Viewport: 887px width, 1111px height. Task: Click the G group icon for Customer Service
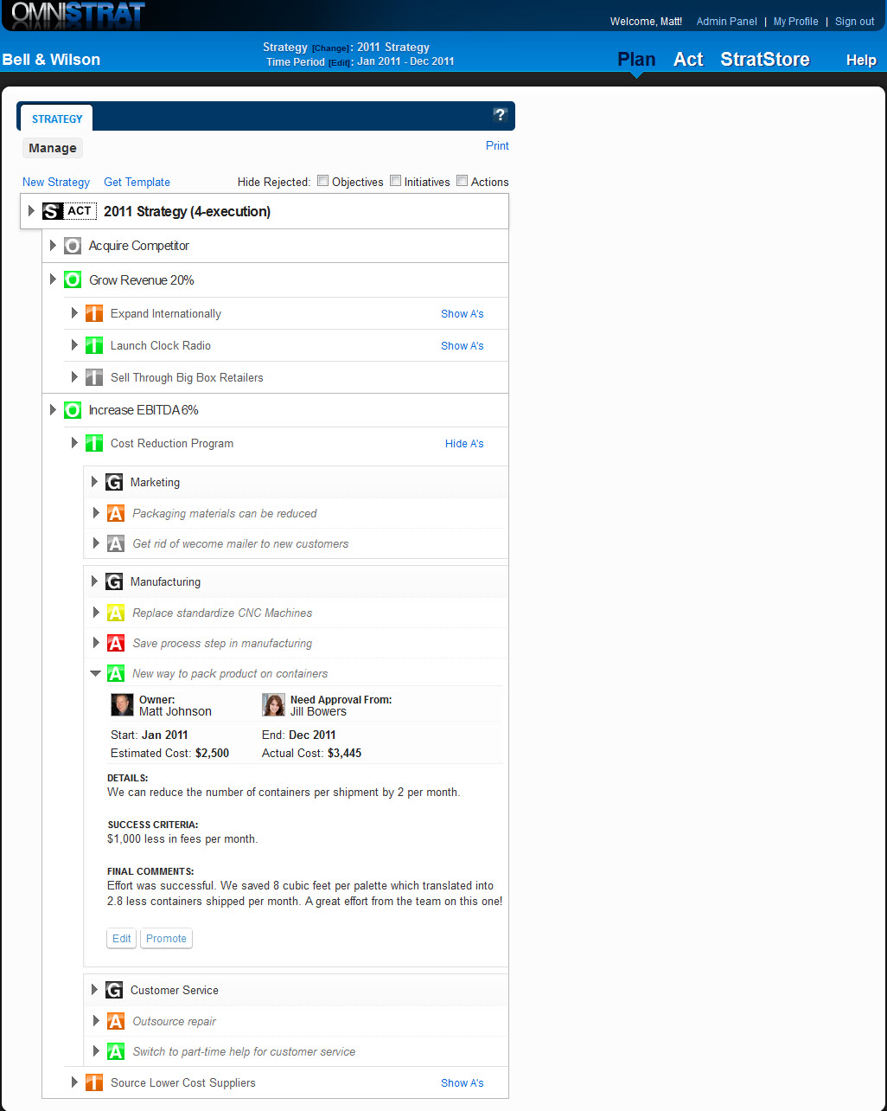coord(114,990)
